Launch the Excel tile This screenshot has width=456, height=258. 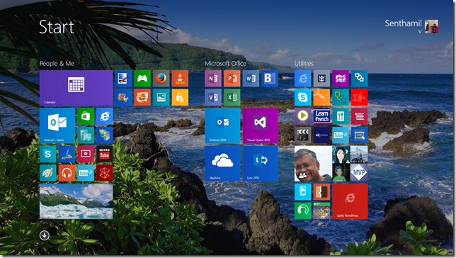[x=232, y=97]
